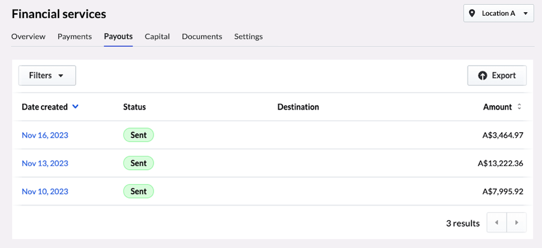Image resolution: width=542 pixels, height=248 pixels.
Task: Go to the Settings tab
Action: pyautogui.click(x=248, y=36)
